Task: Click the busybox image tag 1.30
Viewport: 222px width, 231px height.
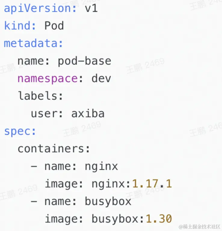Action: [159, 219]
